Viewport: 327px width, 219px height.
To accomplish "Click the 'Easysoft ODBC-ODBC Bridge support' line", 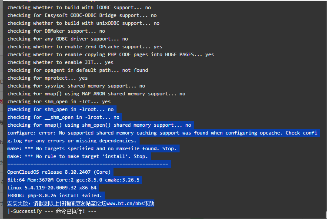I will click(82, 15).
